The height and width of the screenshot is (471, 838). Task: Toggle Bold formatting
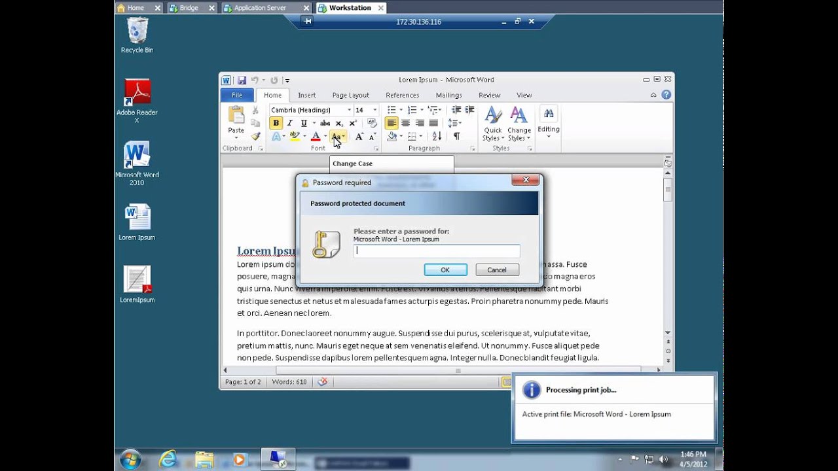[276, 123]
